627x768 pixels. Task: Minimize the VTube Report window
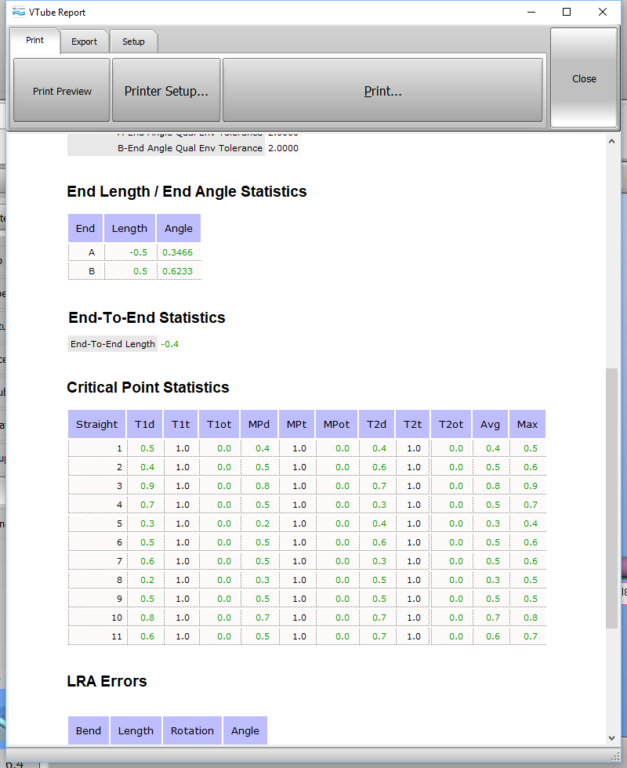click(531, 13)
